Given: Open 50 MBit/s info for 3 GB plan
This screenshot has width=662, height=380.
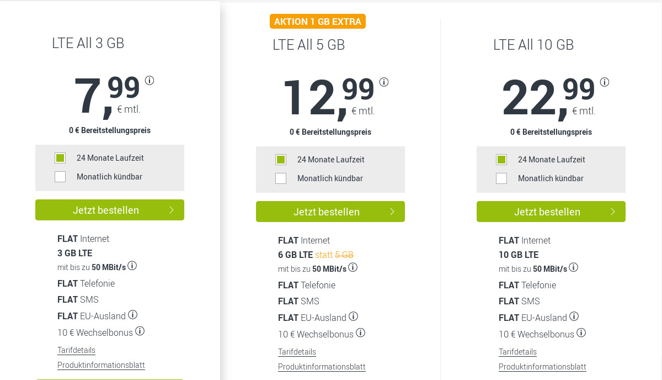Looking at the screenshot, I should point(132,266).
